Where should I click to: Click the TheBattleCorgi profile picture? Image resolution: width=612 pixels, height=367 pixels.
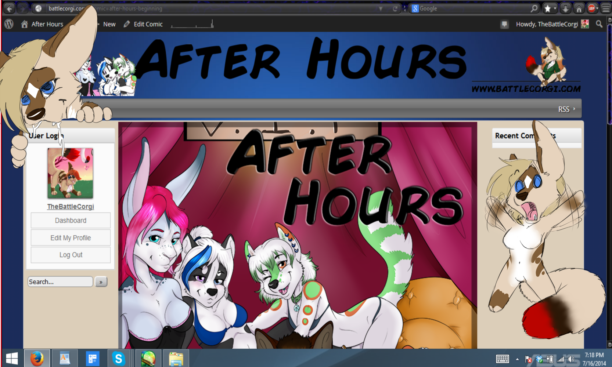(70, 173)
